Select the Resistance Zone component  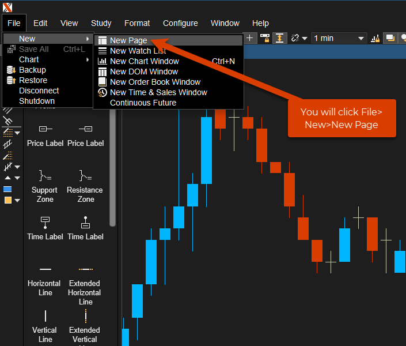tap(85, 186)
